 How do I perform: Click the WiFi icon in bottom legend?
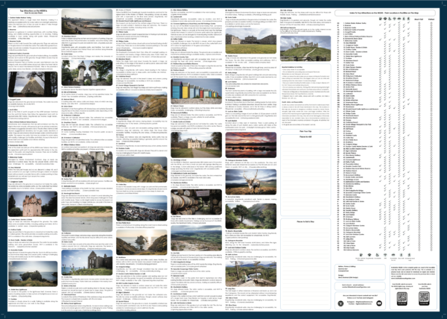385,255
